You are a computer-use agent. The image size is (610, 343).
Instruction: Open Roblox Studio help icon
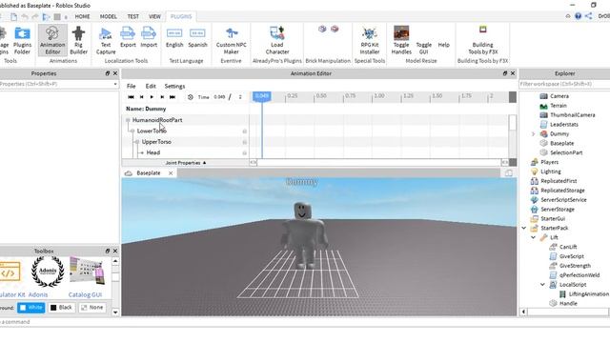tap(578, 16)
